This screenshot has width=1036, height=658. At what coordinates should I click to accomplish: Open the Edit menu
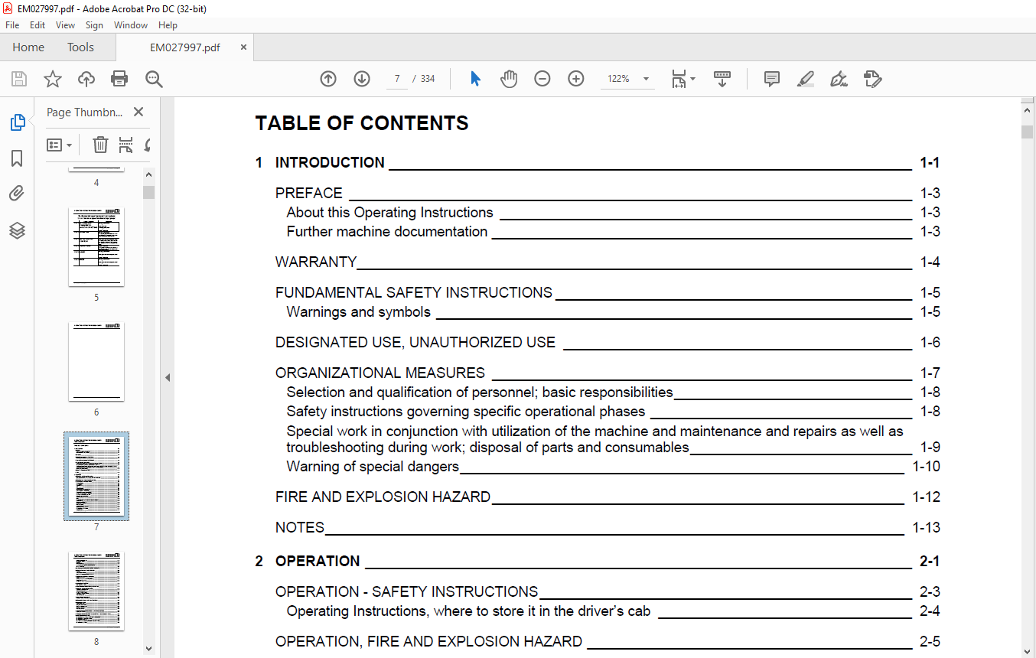pyautogui.click(x=37, y=25)
